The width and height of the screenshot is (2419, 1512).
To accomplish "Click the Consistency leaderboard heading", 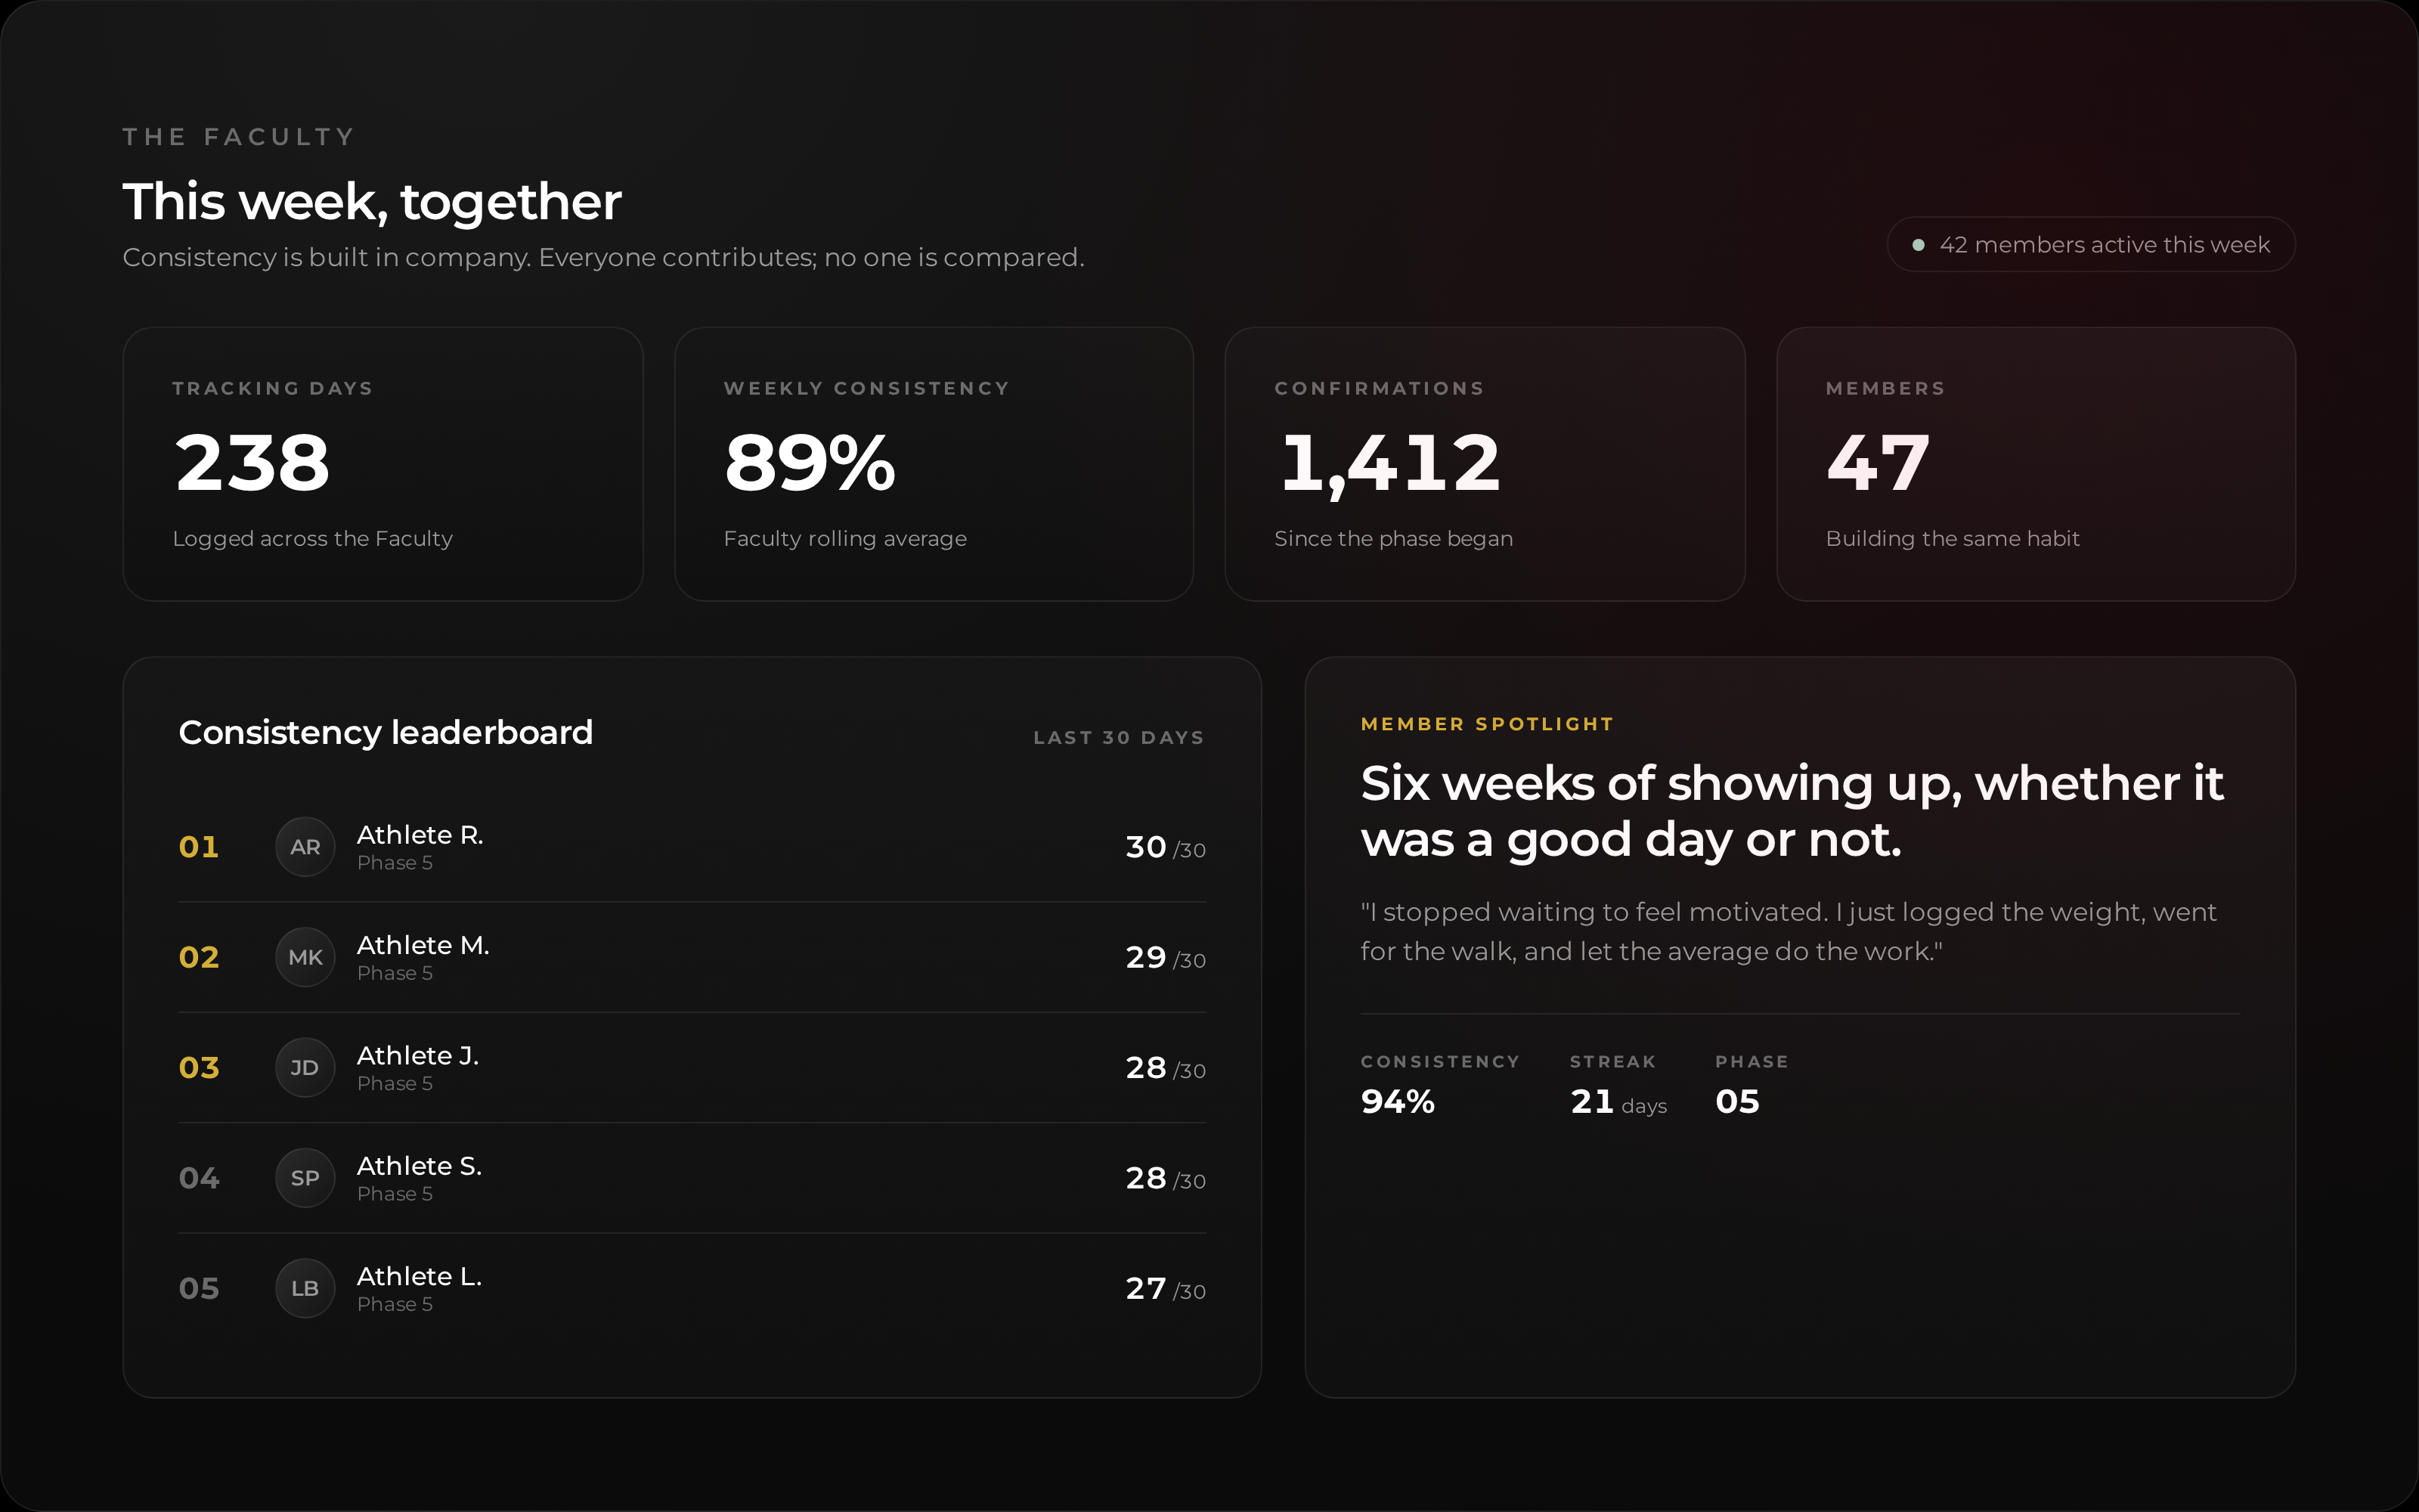I will click(386, 733).
